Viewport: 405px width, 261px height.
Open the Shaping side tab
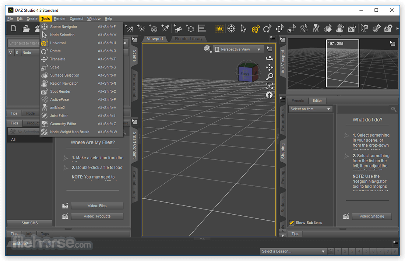(x=283, y=151)
